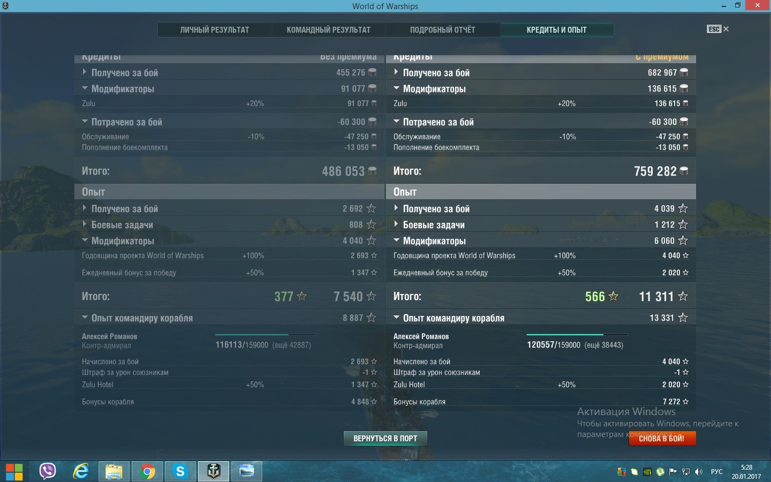Screen dimensions: 771x482
Task: Expand Боевые задачи in left column
Action: (85, 224)
